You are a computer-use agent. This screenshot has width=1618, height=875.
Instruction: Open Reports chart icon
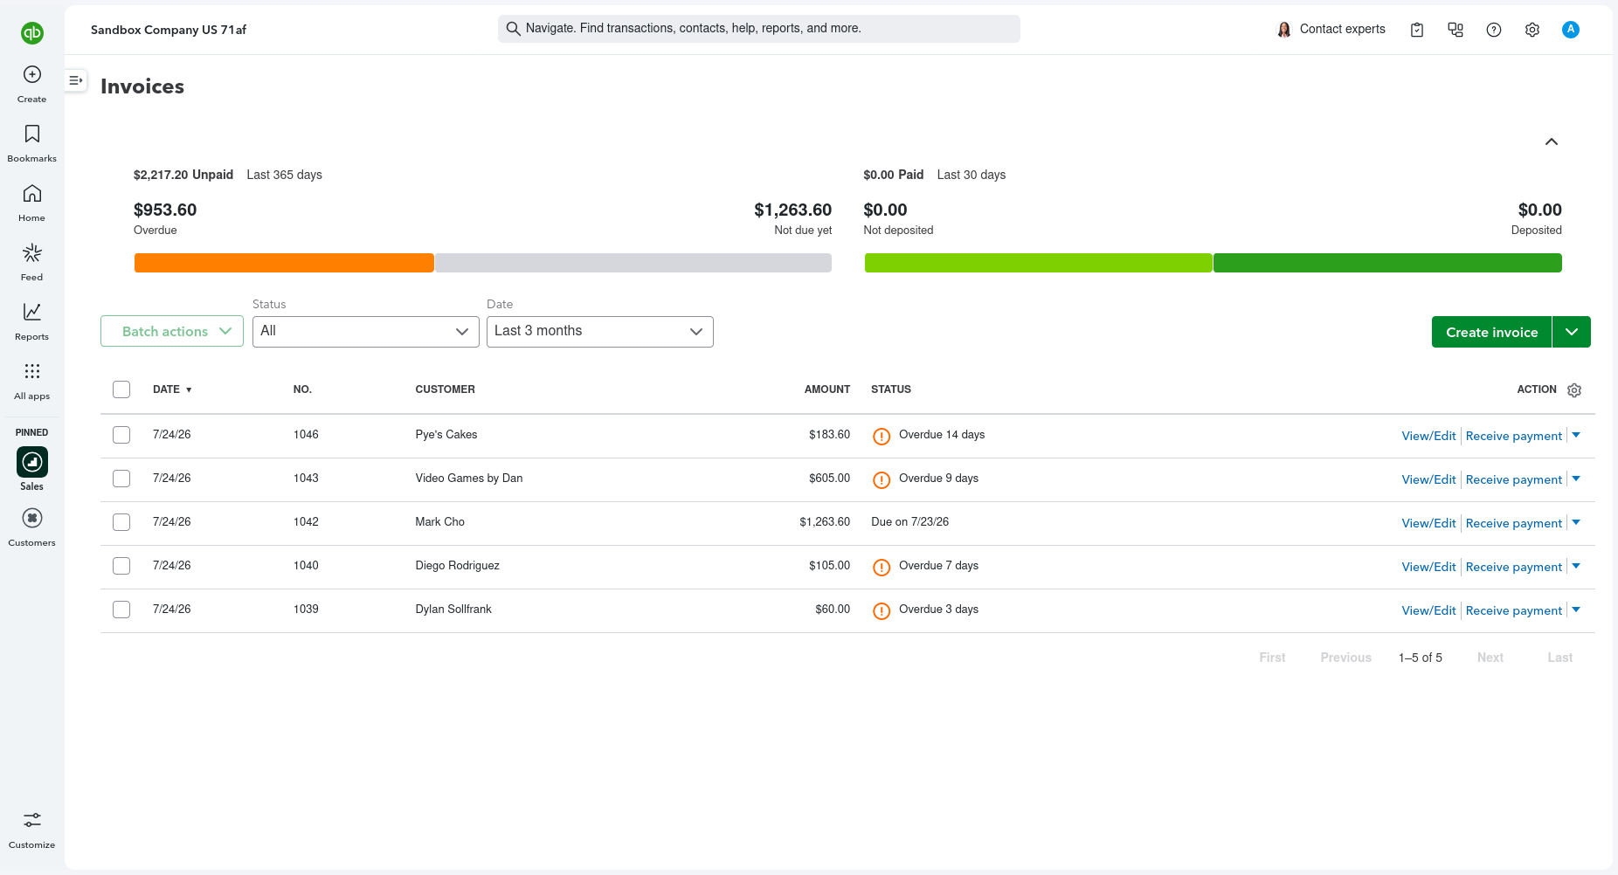pyautogui.click(x=32, y=312)
